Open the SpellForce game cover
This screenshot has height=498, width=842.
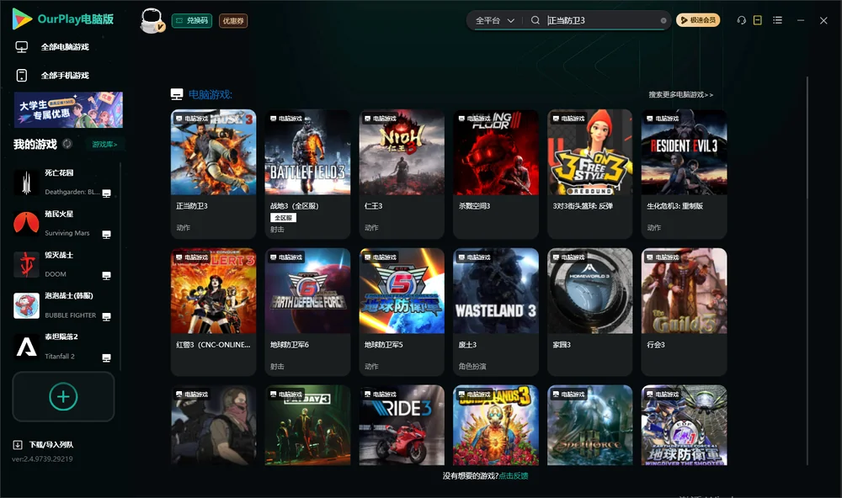590,425
